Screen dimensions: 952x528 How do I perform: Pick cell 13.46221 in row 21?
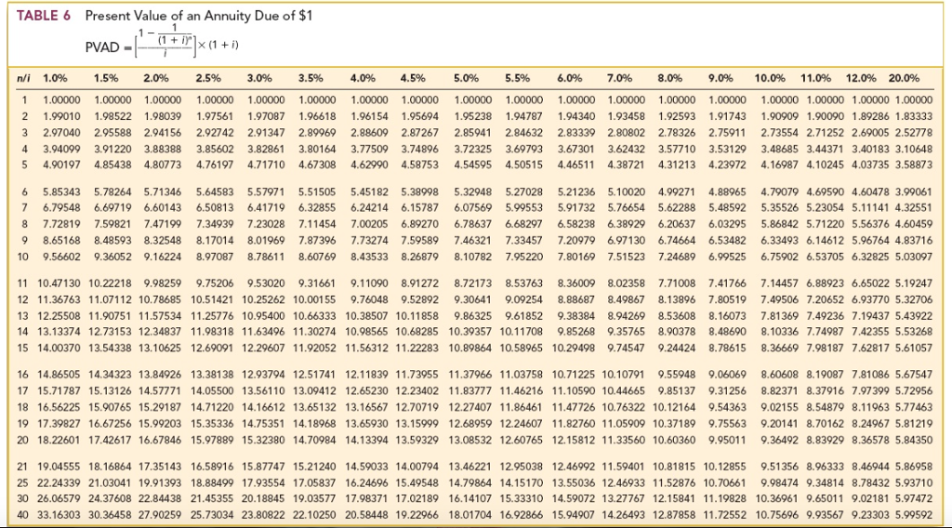click(470, 468)
